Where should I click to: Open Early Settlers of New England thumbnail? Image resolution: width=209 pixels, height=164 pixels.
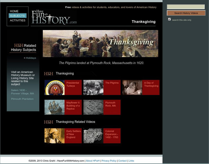tap(54, 136)
